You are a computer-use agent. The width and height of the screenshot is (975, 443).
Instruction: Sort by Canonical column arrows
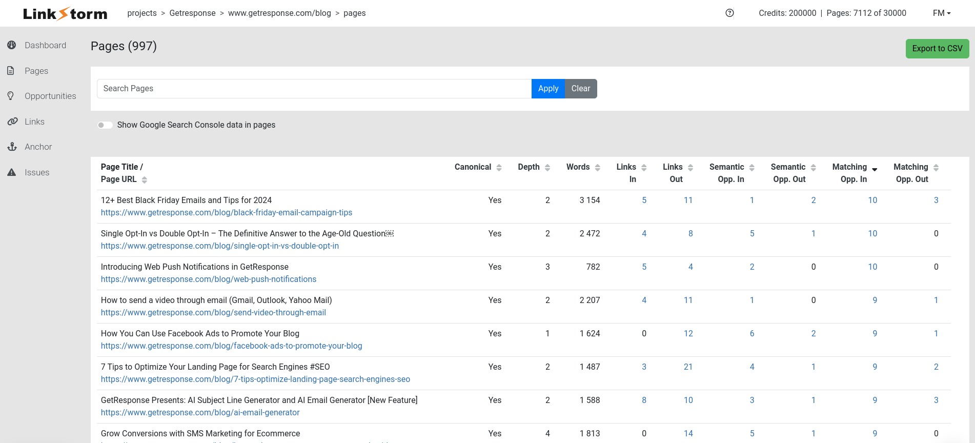(x=499, y=167)
